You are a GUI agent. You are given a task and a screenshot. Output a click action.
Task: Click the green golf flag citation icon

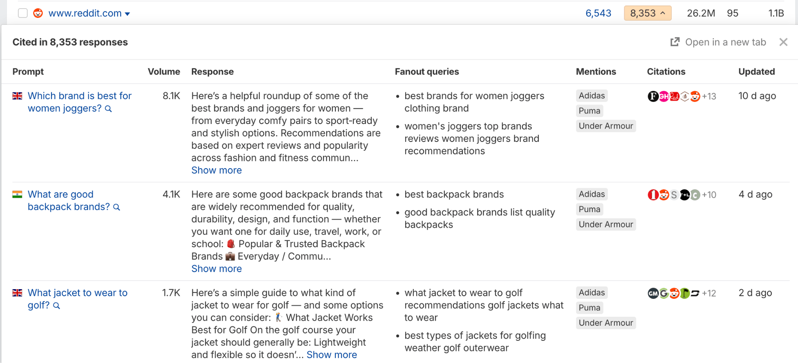[685, 293]
